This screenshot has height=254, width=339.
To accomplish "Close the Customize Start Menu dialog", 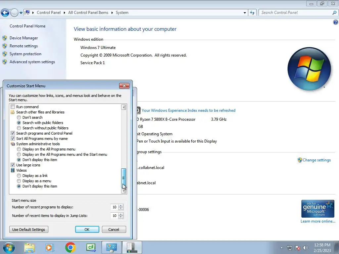I will (x=124, y=86).
